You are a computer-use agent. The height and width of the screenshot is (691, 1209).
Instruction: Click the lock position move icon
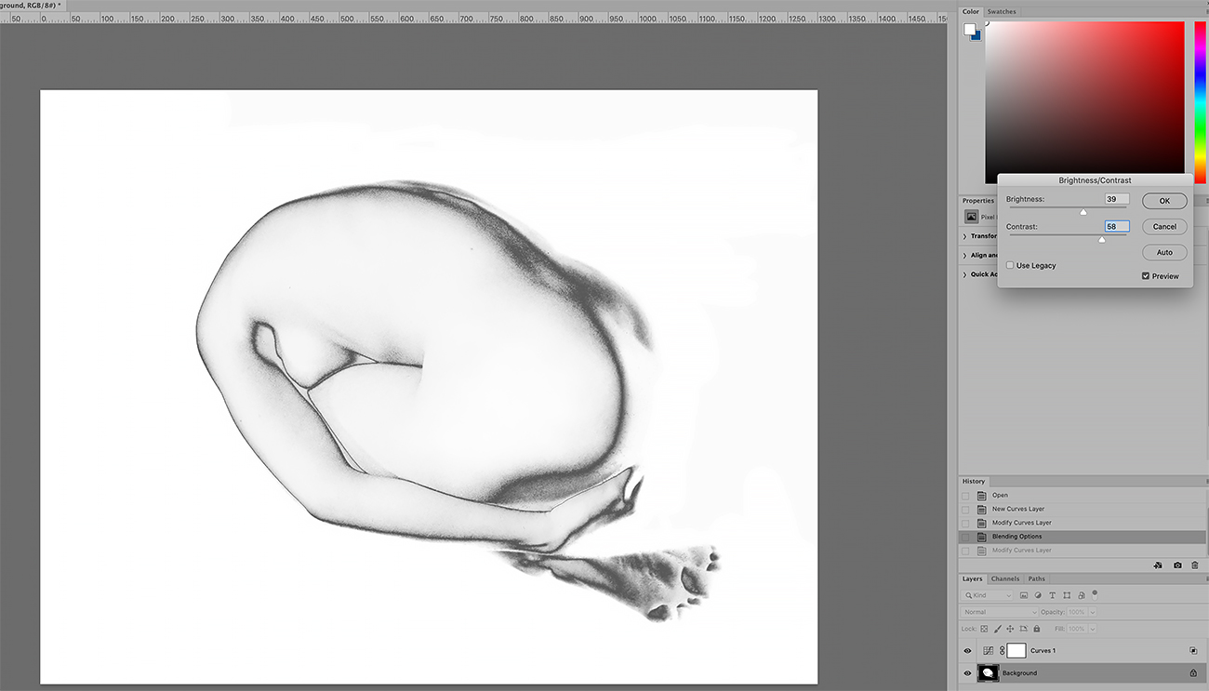1010,629
